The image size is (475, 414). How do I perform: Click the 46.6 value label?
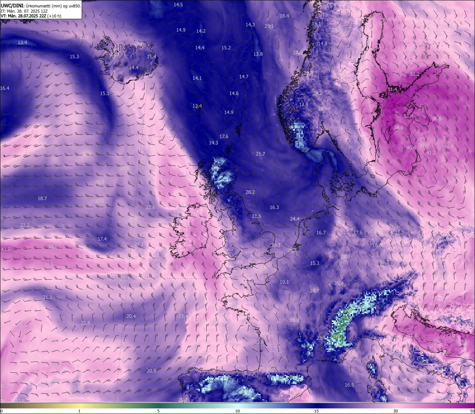click(x=411, y=148)
